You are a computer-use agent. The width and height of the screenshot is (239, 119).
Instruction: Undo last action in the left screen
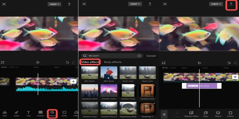(x=67, y=62)
